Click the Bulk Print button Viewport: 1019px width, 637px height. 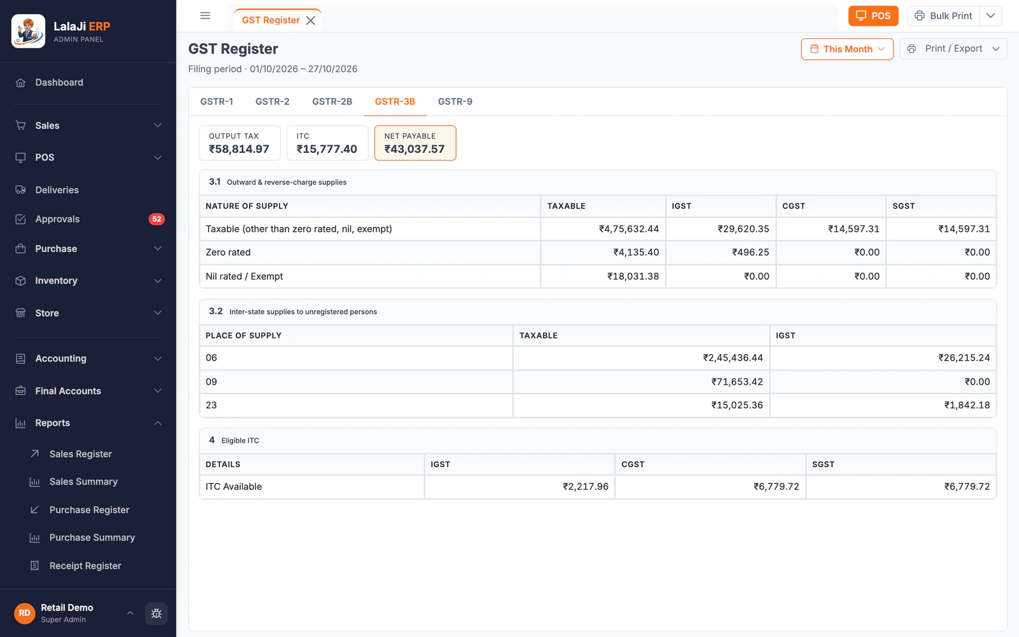[944, 16]
